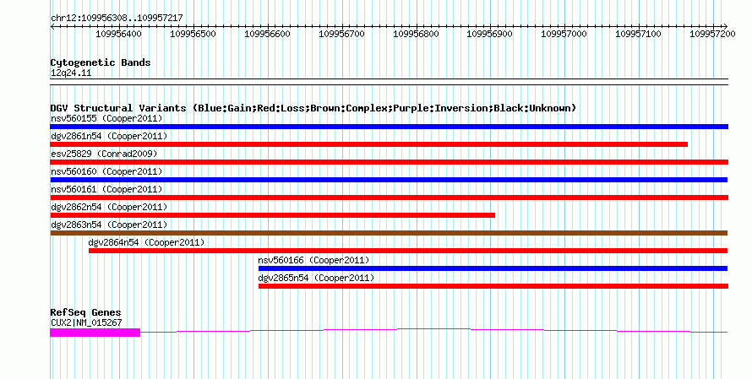Open the dgv2864n54 (Cooper2011) label
Viewport: 752px width, 379px height.
146,242
